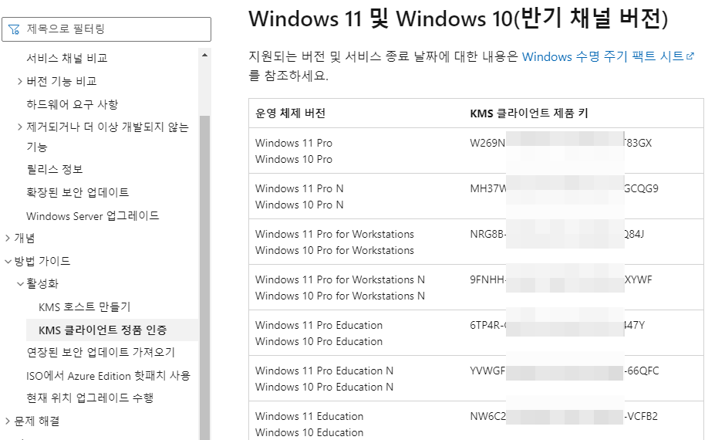Click the product key starting NW6C2
The image size is (725, 440).
coord(564,416)
